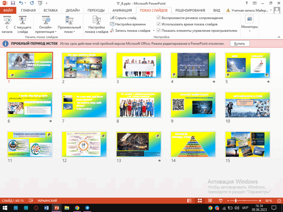This screenshot has width=283, height=212.
Task: Start show from current slide icon
Action: point(22,20)
